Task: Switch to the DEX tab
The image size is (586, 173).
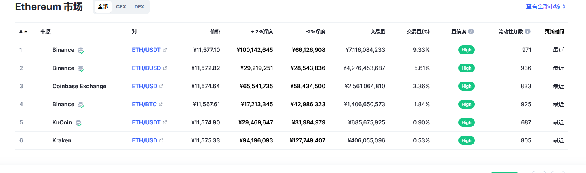Action: tap(139, 7)
